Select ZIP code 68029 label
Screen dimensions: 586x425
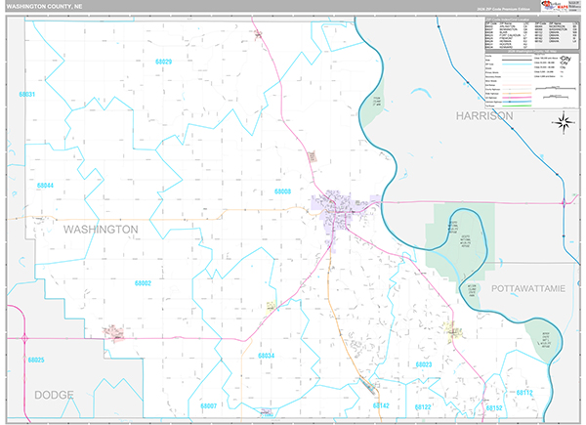point(163,62)
